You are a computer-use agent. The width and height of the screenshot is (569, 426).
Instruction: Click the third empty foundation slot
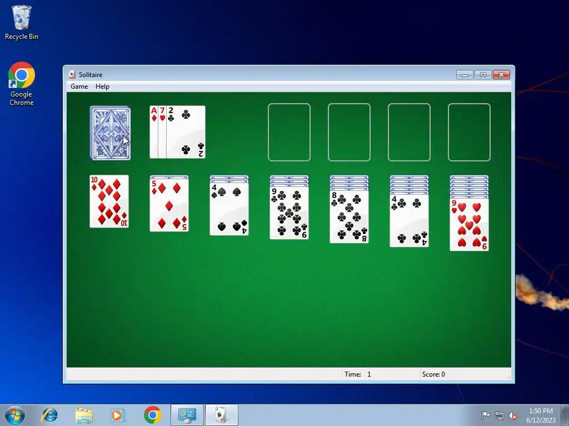pyautogui.click(x=410, y=132)
